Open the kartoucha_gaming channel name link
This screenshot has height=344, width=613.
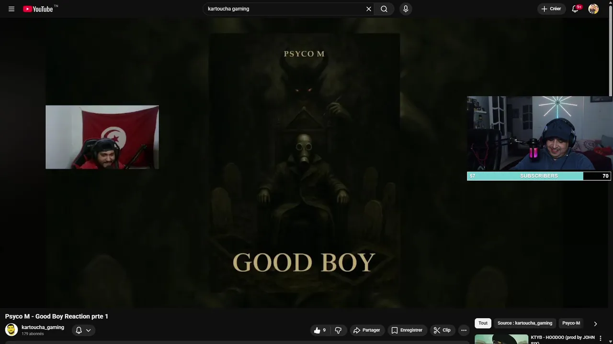(x=43, y=327)
